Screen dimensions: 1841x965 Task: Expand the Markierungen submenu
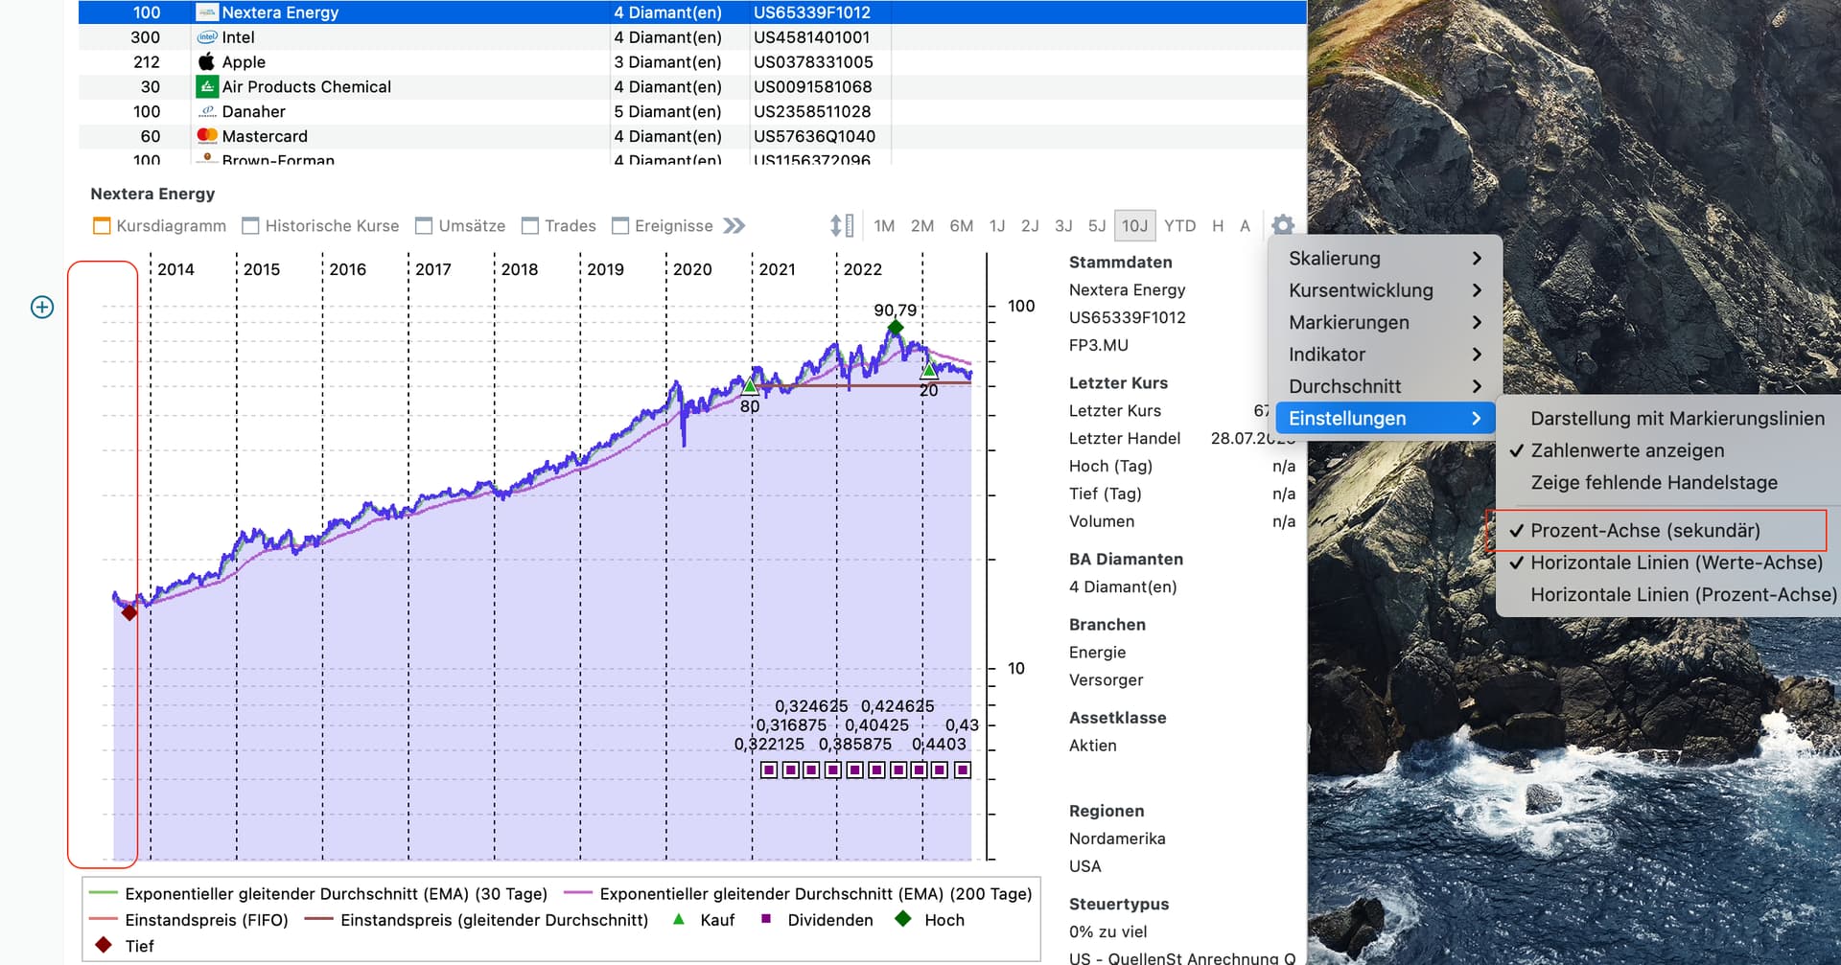[x=1386, y=322]
